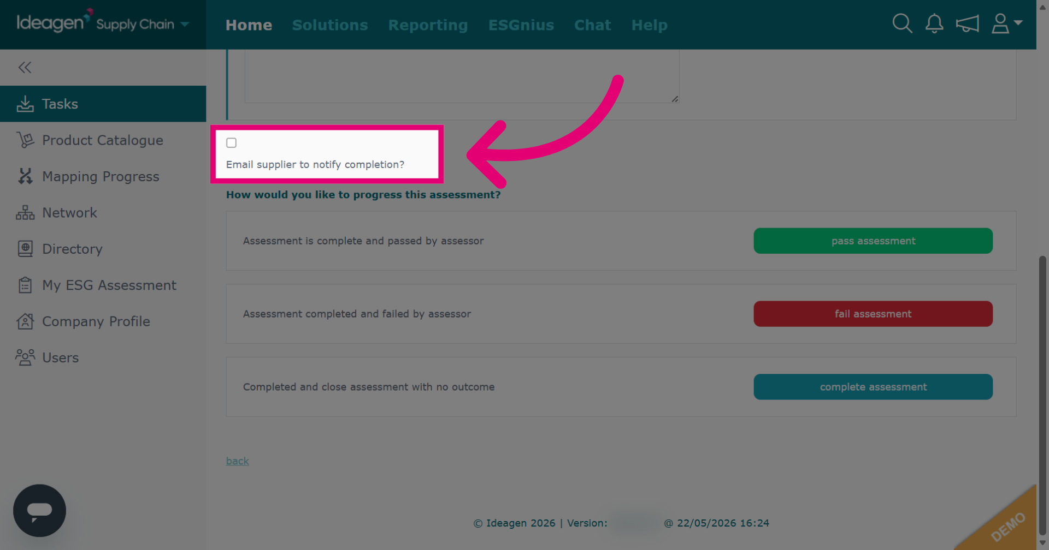
Task: Grab the text area resize handle
Action: 675,99
